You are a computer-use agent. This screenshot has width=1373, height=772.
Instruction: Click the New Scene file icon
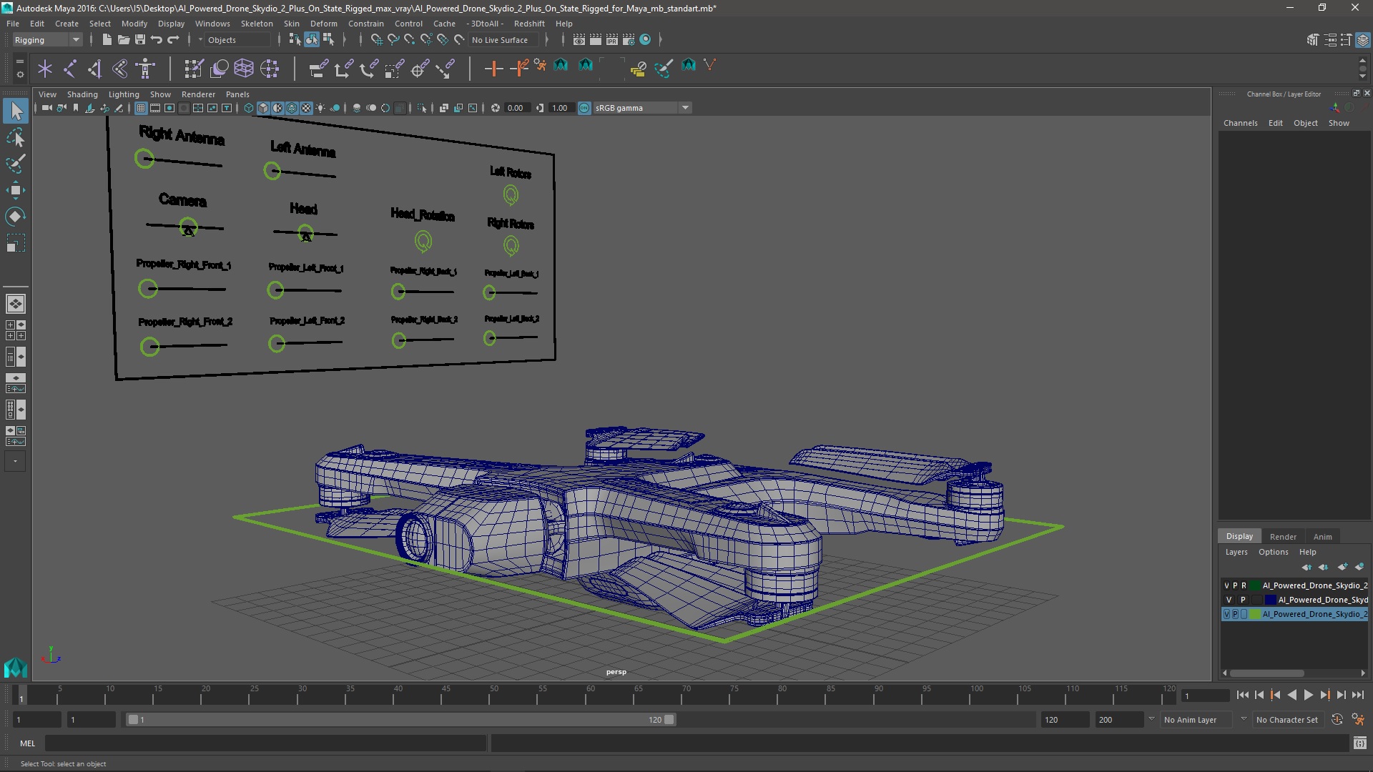click(x=107, y=40)
